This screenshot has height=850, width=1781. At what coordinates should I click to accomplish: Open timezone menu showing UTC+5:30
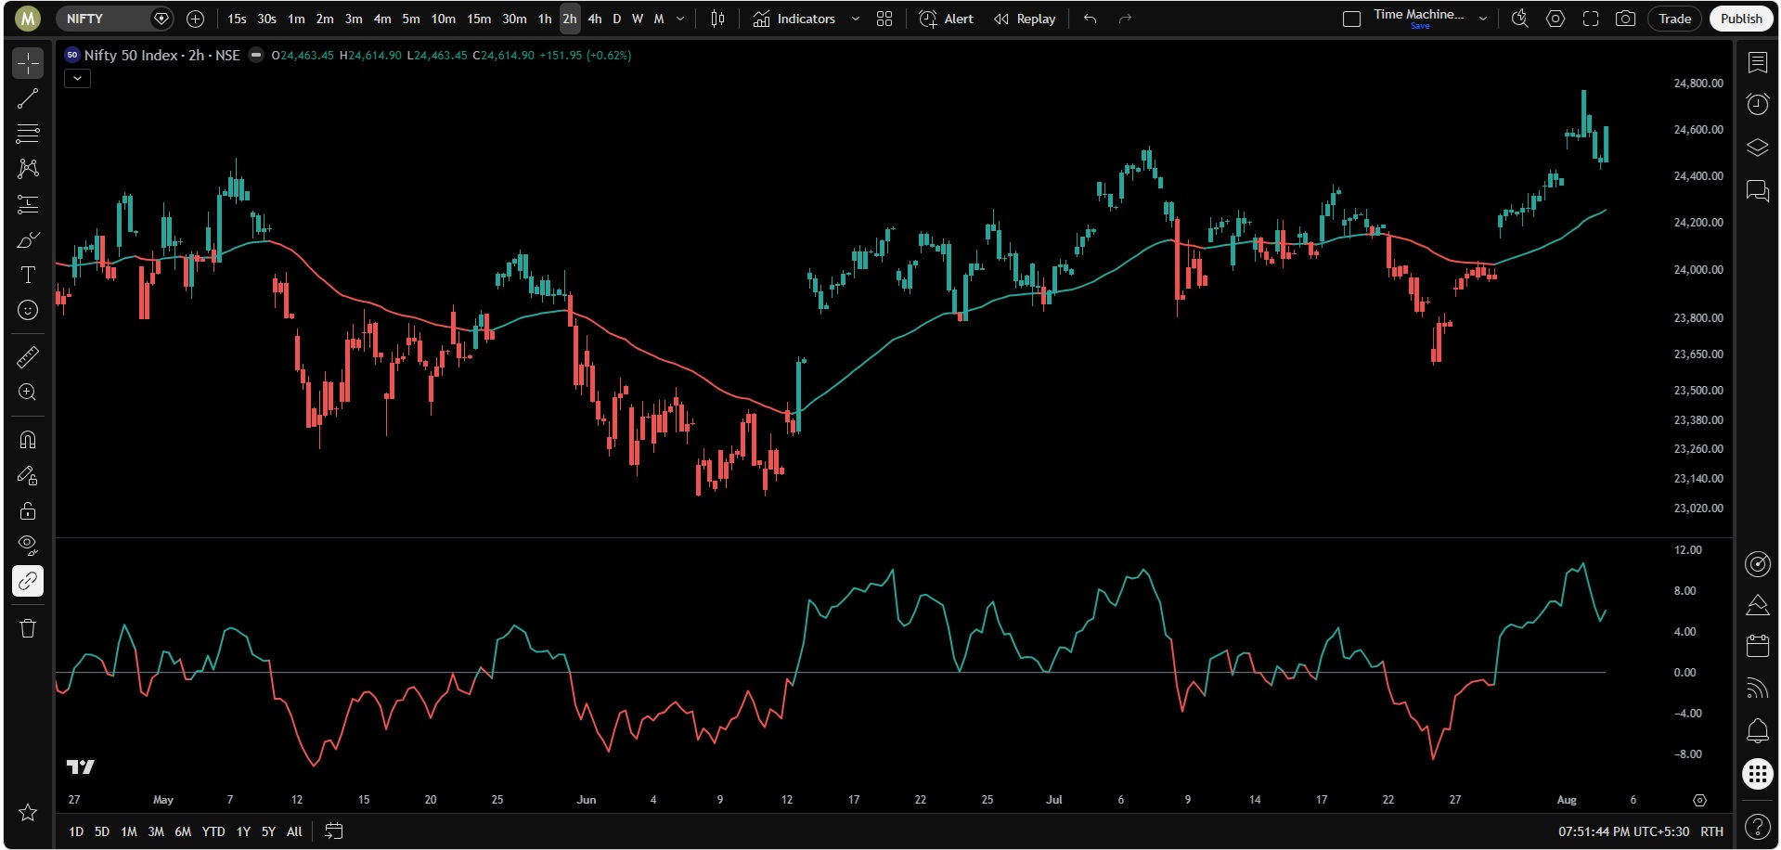1623,831
